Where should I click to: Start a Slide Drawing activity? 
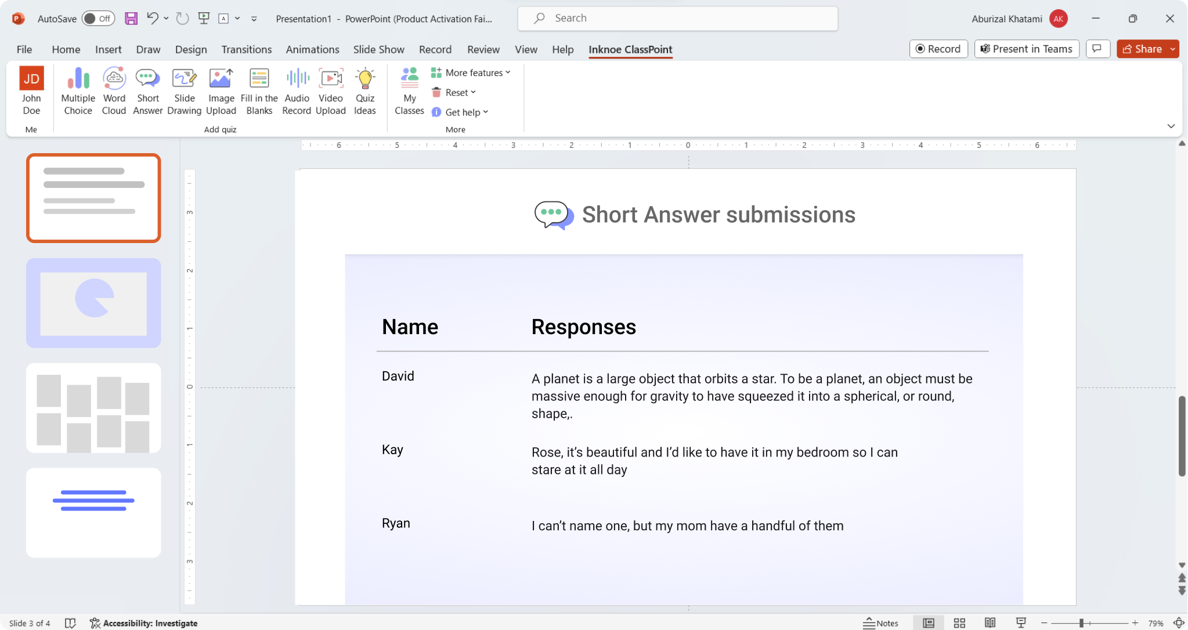(184, 90)
